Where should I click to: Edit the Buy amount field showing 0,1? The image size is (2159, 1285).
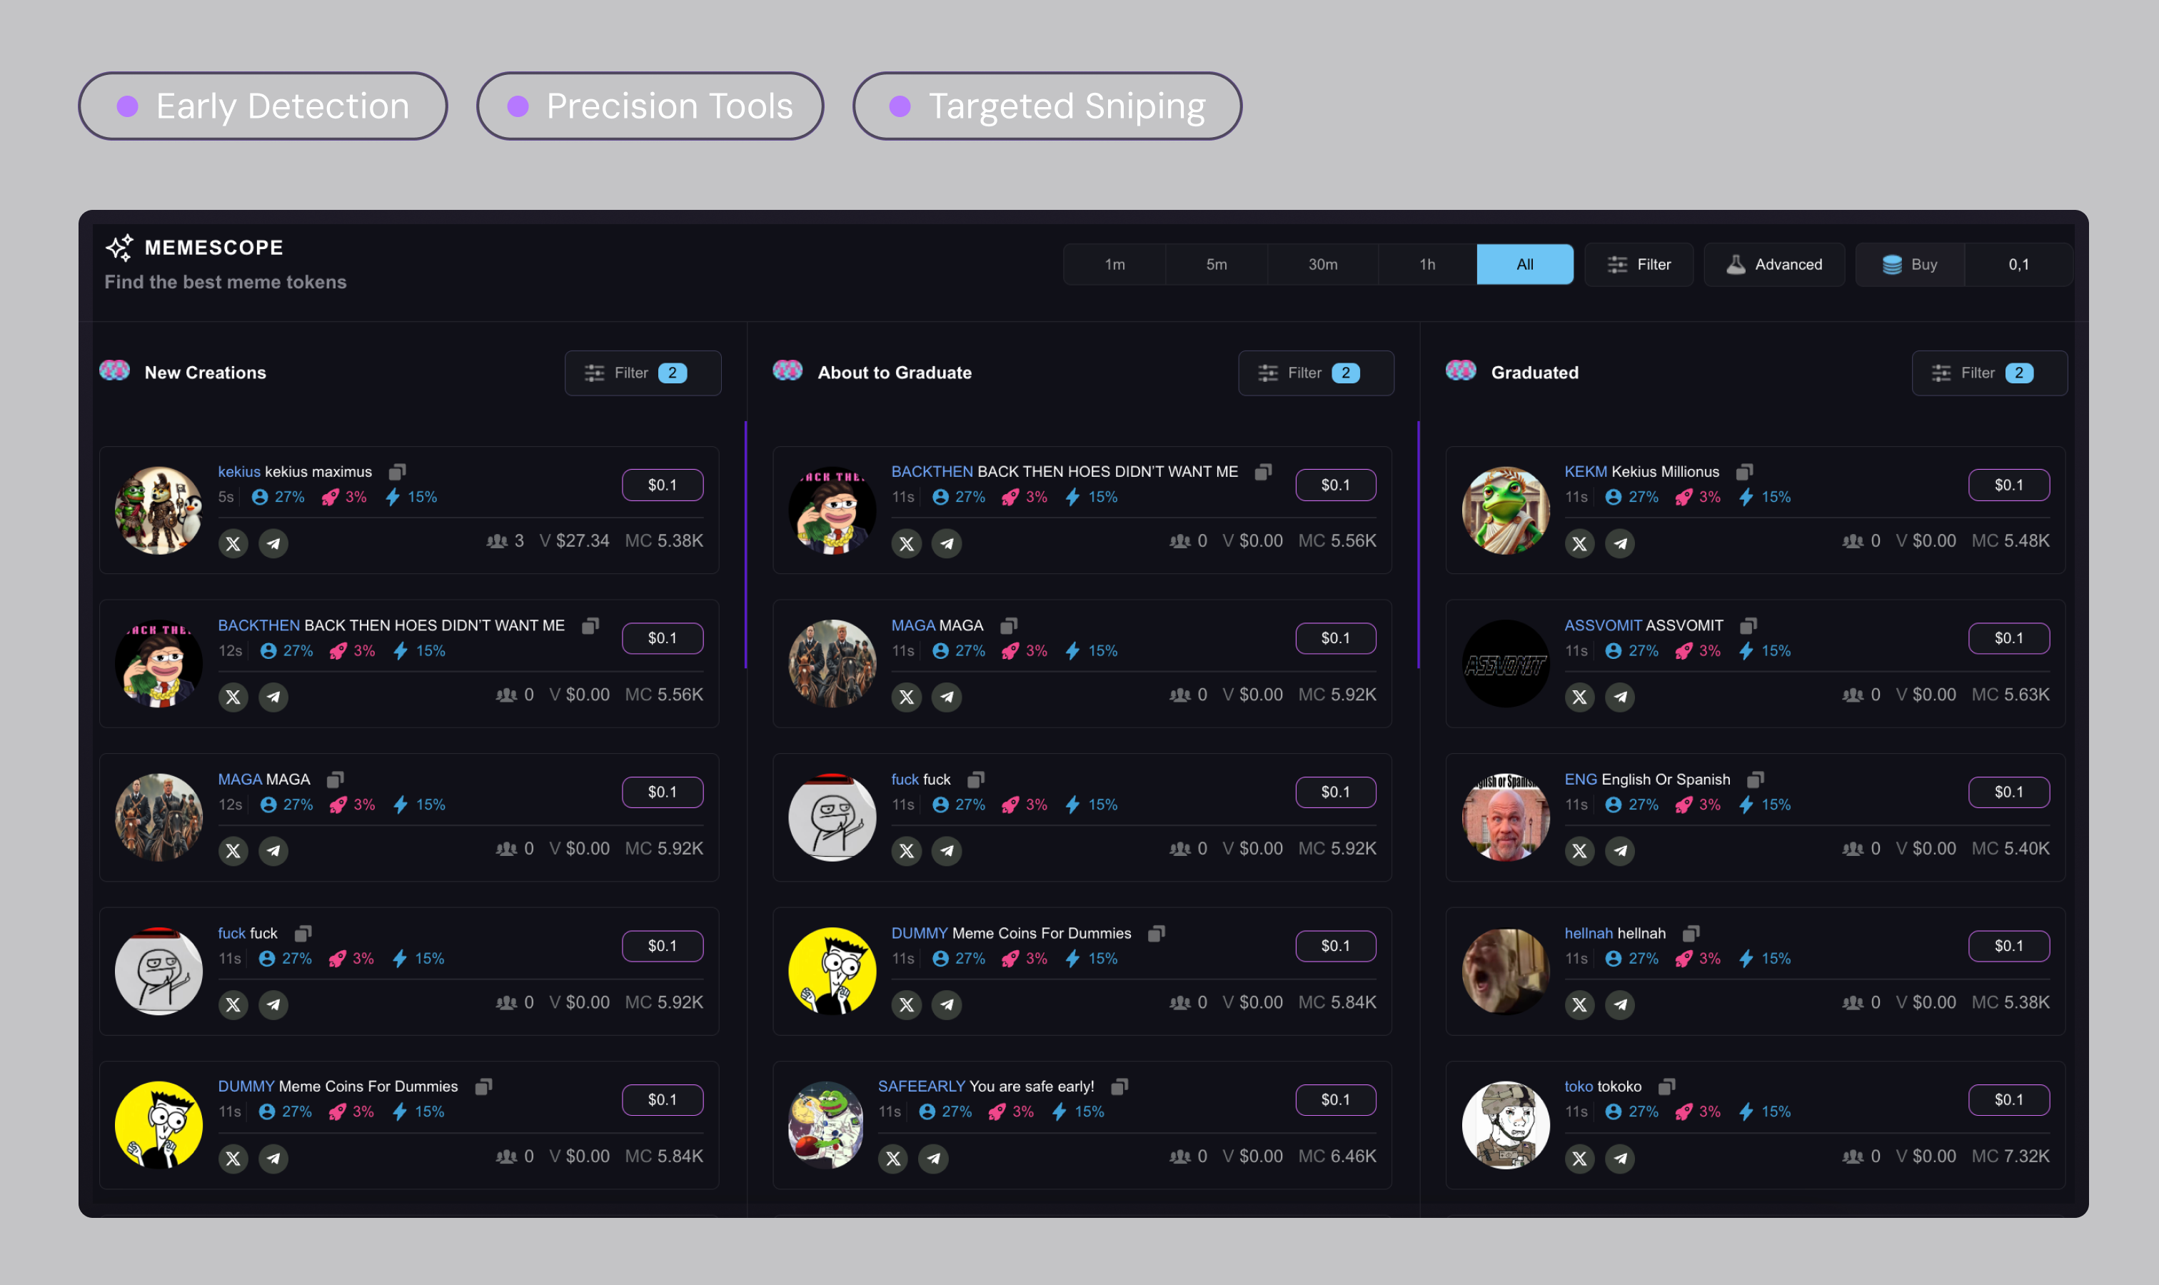tap(2018, 264)
